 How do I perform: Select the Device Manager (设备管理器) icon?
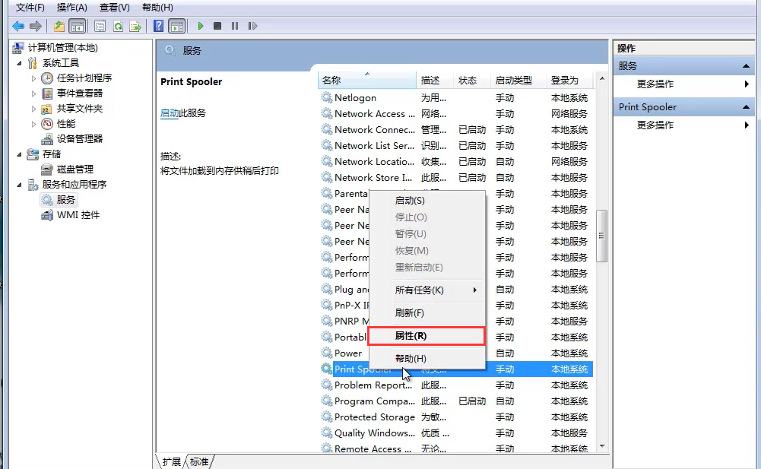click(x=47, y=139)
